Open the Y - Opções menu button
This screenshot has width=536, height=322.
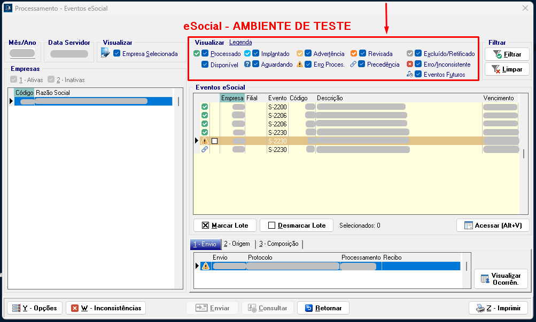click(x=34, y=308)
